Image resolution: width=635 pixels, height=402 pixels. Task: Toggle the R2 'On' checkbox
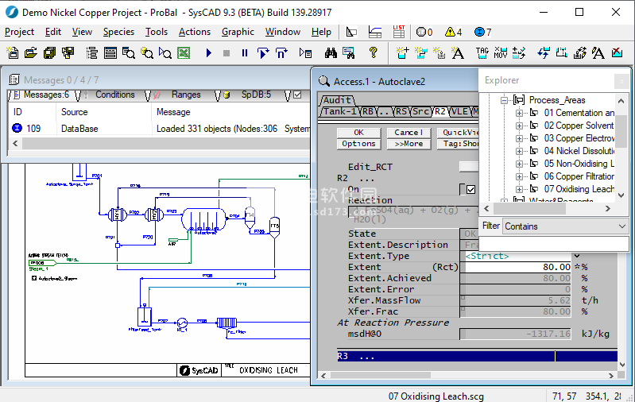click(x=470, y=189)
